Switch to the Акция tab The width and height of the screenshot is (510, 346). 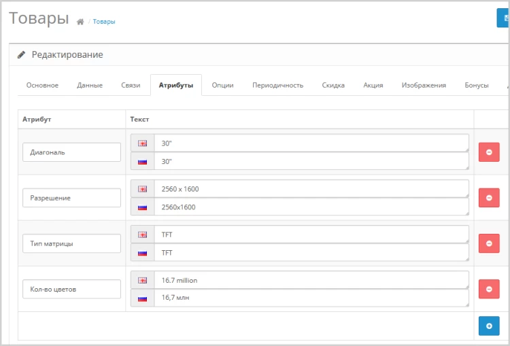click(x=373, y=85)
